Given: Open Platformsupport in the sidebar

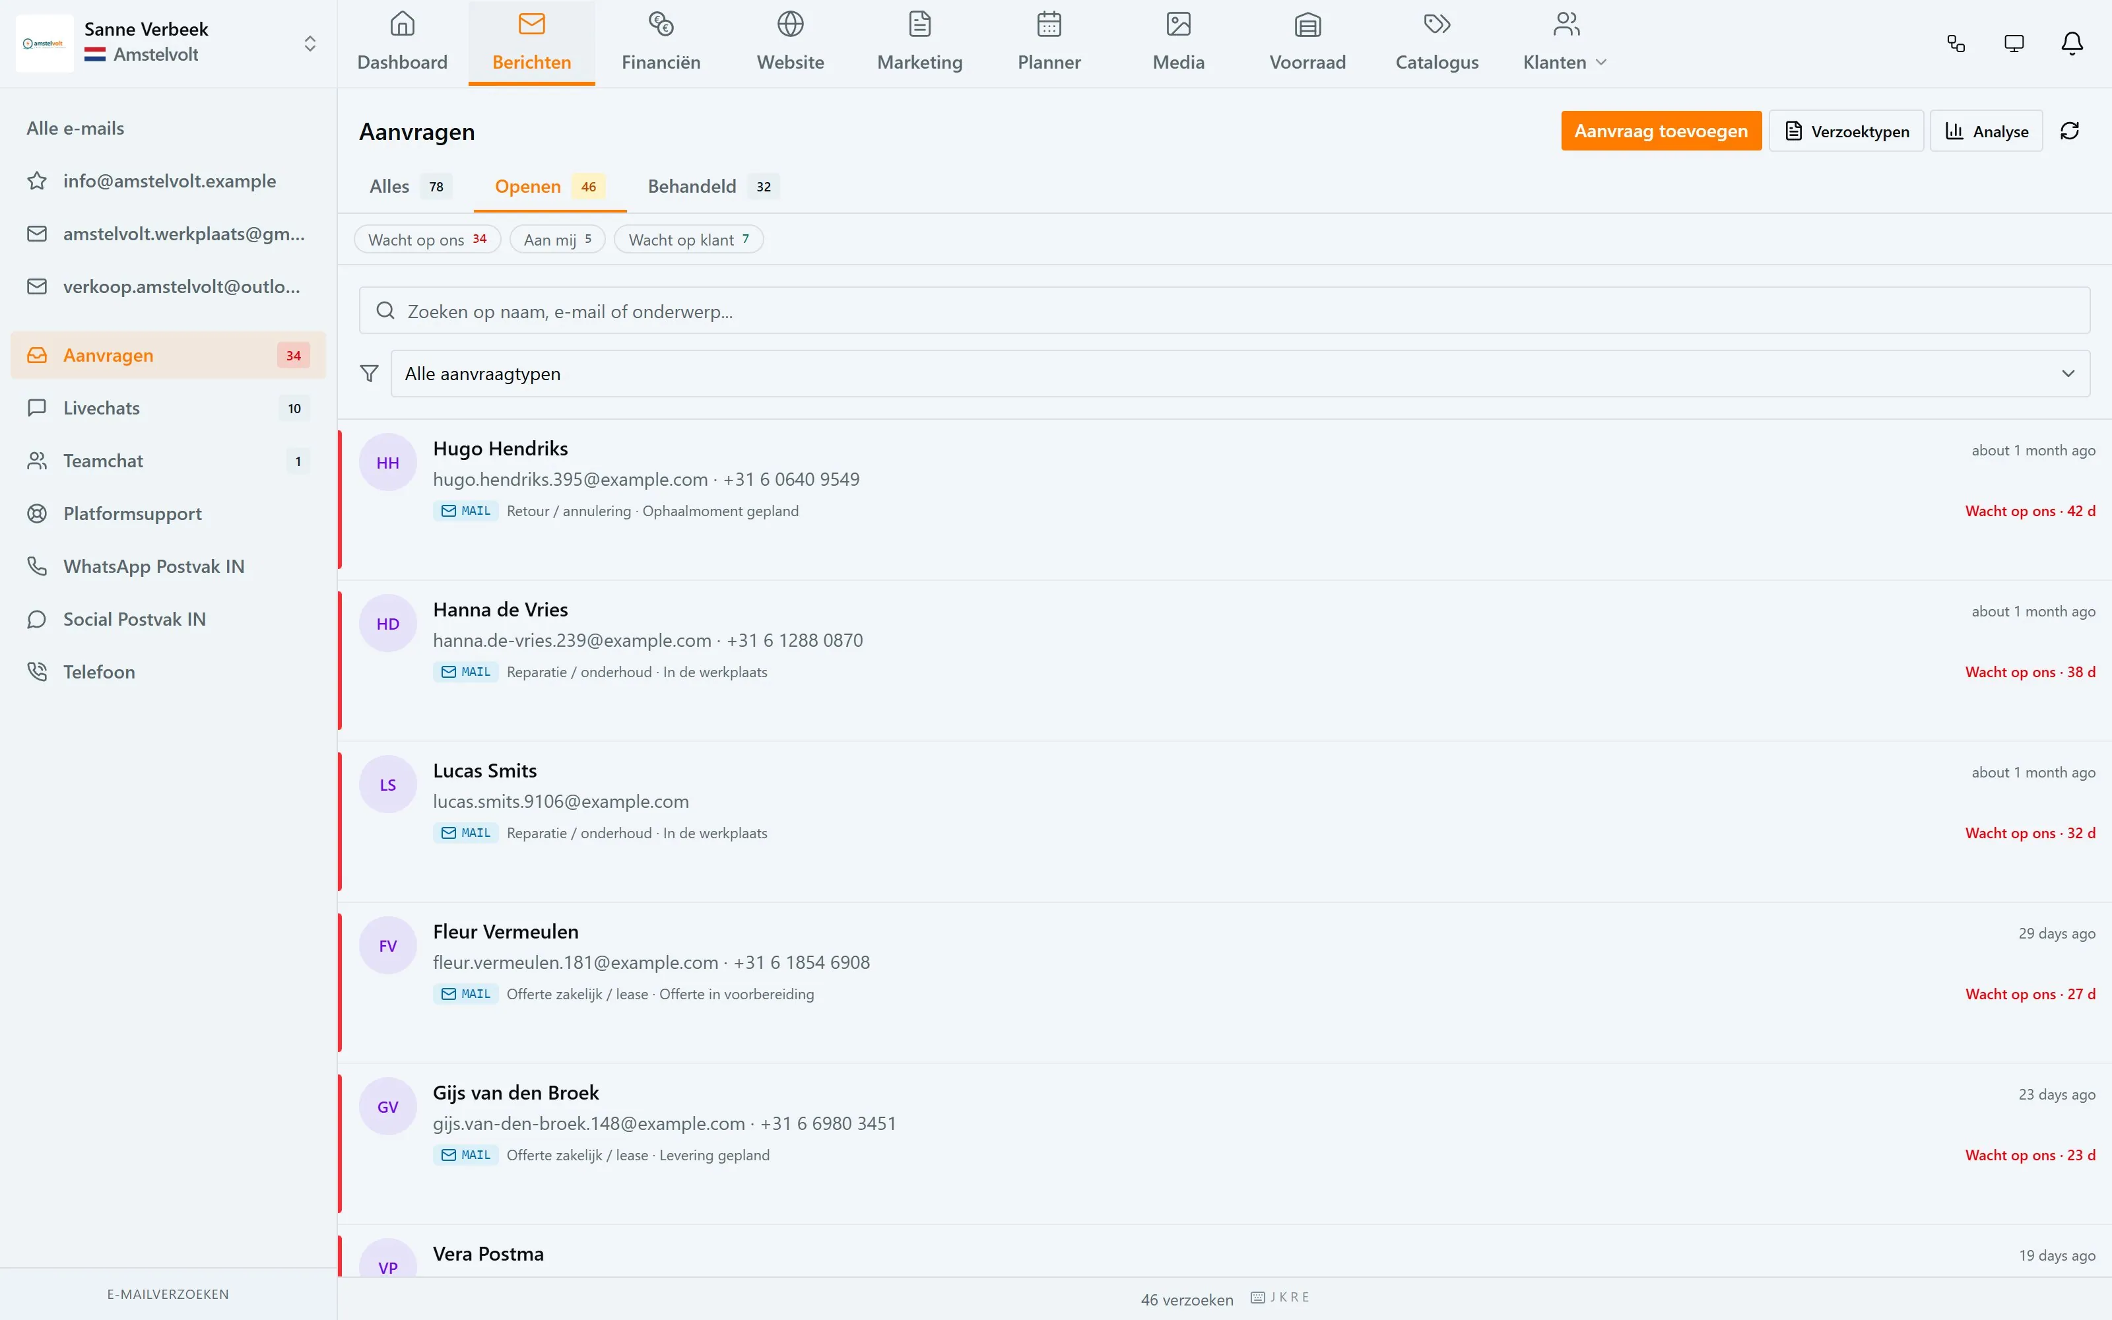Looking at the screenshot, I should click(x=168, y=513).
